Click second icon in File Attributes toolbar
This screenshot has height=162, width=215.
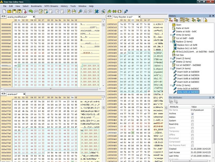click(x=176, y=102)
